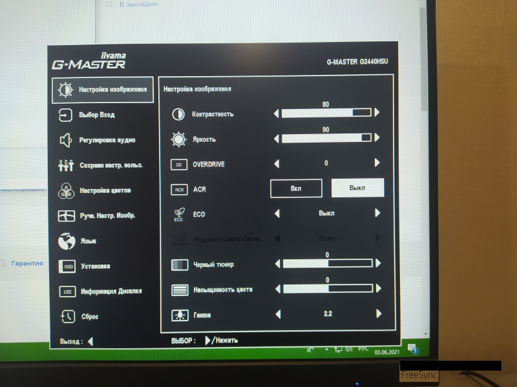Enable ACR with the Вкл button
The width and height of the screenshot is (517, 387).
(296, 188)
